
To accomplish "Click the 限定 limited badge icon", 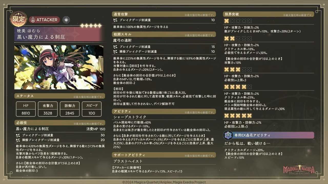I will [18, 19].
